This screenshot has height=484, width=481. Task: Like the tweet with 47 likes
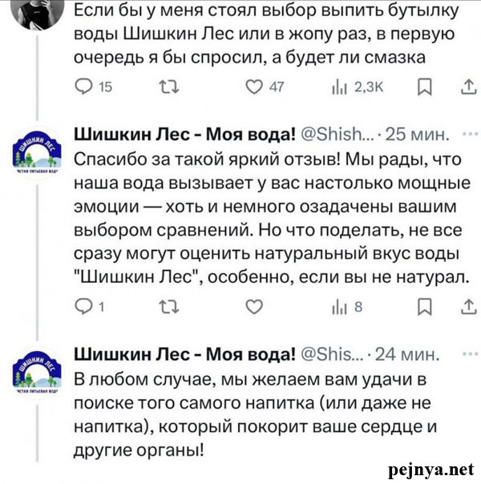click(253, 87)
